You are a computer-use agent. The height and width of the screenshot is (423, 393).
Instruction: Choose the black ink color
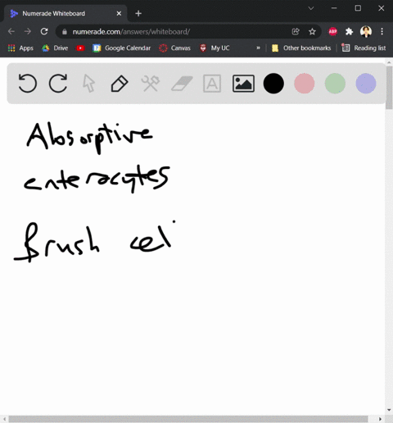click(273, 84)
